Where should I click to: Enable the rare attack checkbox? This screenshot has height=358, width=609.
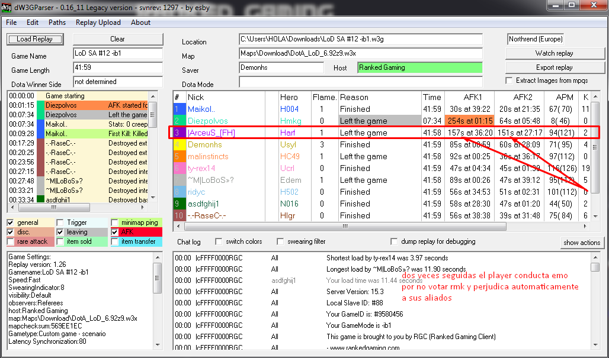(11, 241)
